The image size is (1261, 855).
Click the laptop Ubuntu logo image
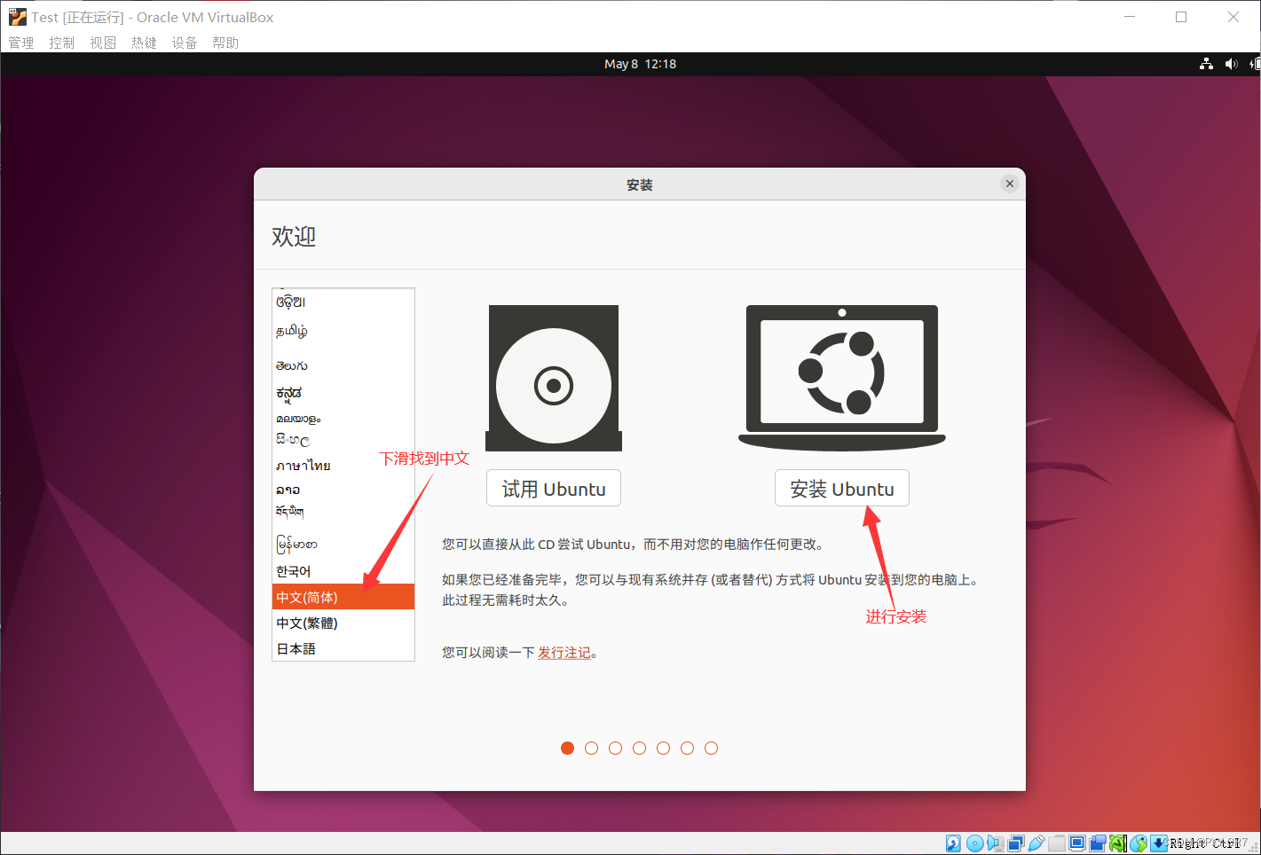coord(842,378)
